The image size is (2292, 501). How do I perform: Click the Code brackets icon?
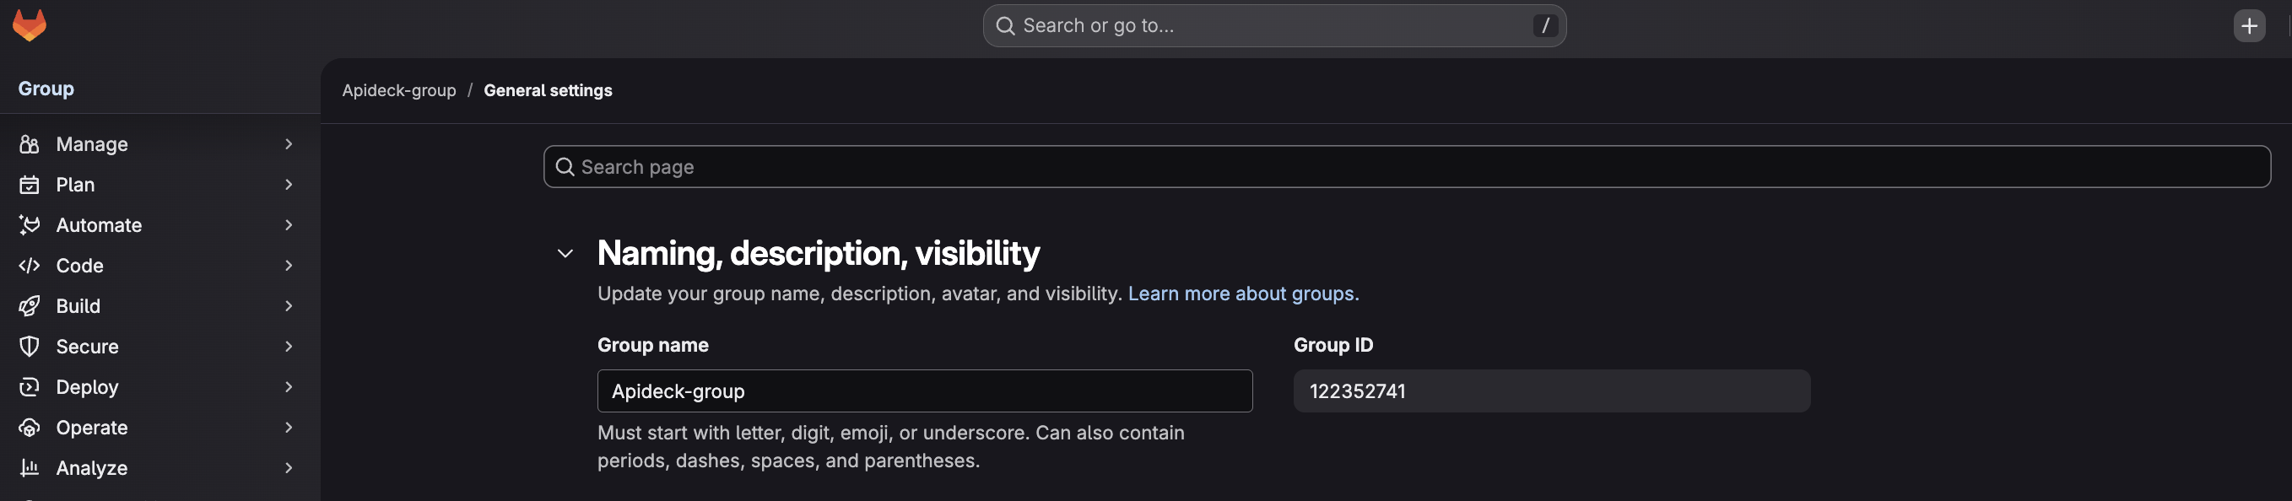pyautogui.click(x=30, y=265)
